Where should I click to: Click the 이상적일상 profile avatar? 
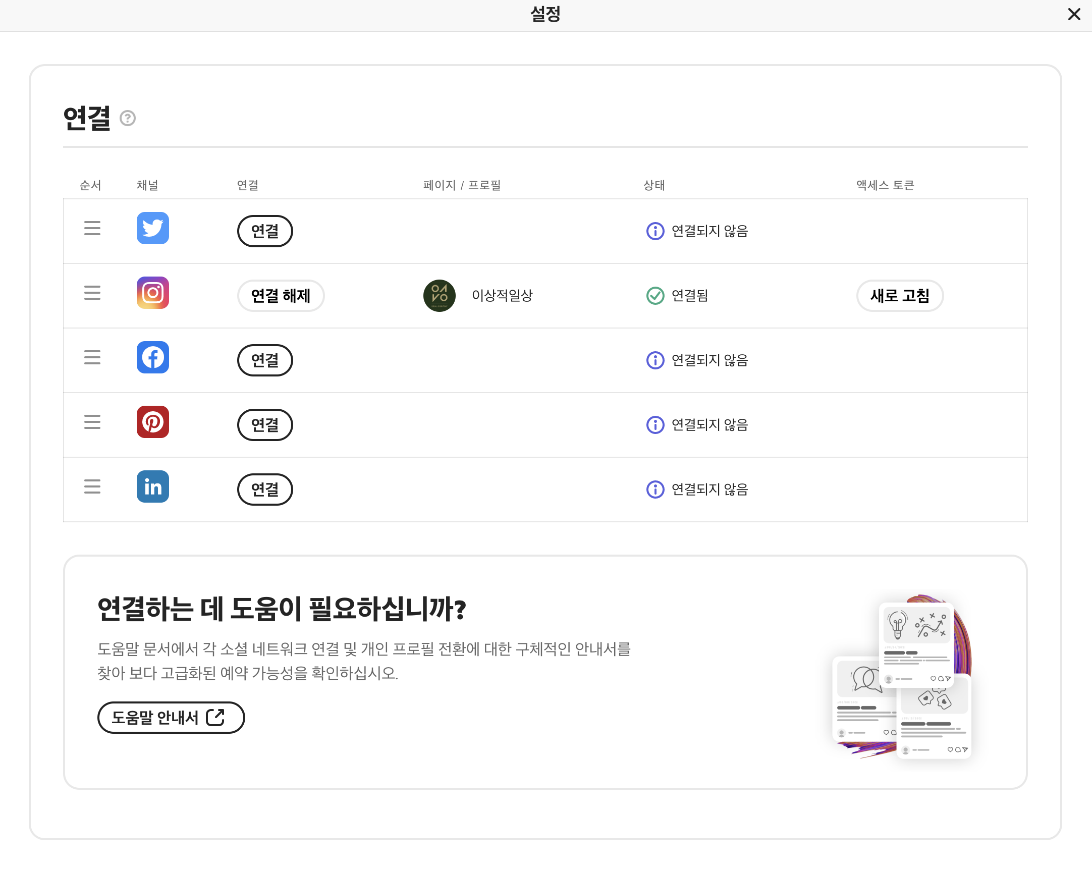pos(439,295)
